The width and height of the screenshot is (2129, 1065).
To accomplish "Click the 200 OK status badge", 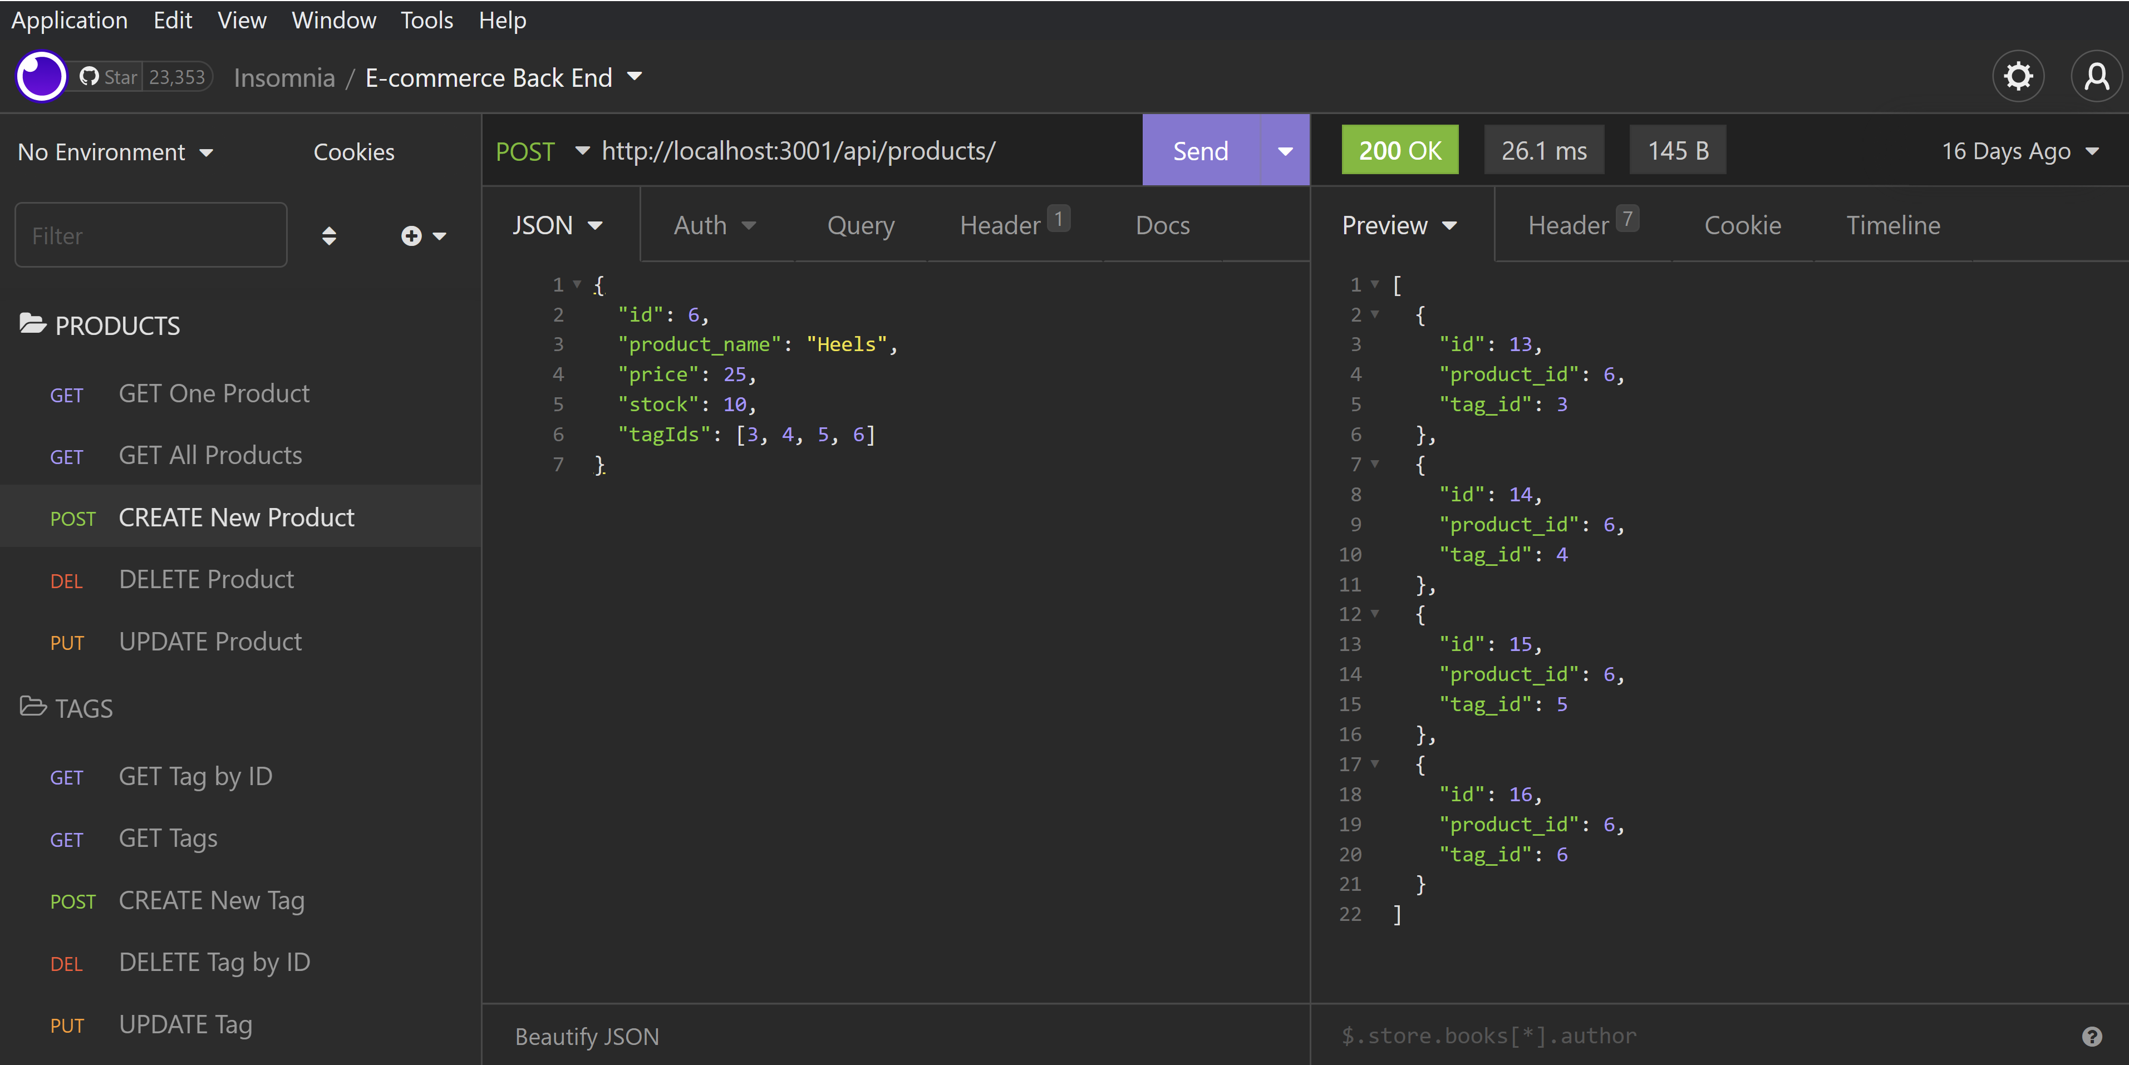I will point(1399,150).
